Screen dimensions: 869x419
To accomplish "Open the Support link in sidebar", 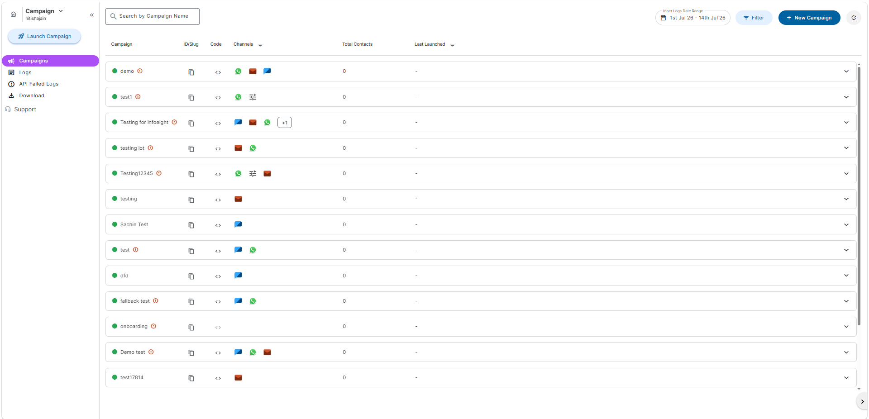I will pyautogui.click(x=21, y=110).
